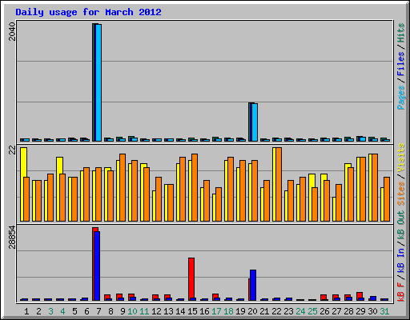Click the 'Hits' legend label
Screen dimensions: 410x320
[401, 33]
